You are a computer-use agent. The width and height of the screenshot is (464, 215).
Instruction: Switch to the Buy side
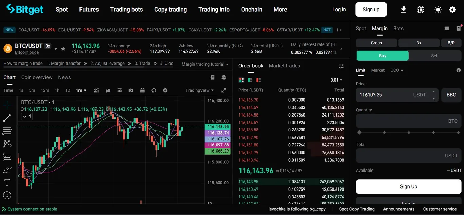point(382,56)
